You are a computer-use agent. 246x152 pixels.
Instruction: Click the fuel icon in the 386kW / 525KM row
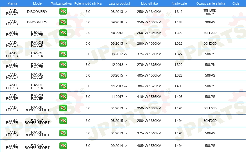pos(63,86)
